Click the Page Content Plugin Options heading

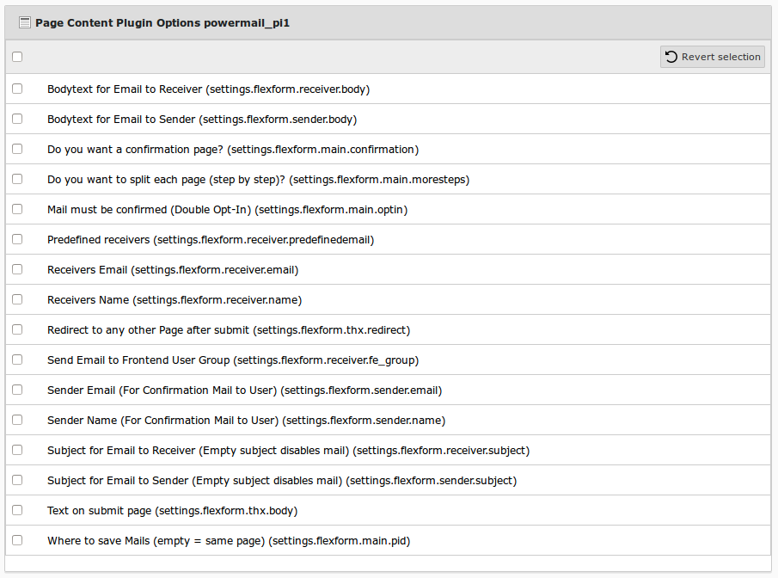[x=162, y=23]
